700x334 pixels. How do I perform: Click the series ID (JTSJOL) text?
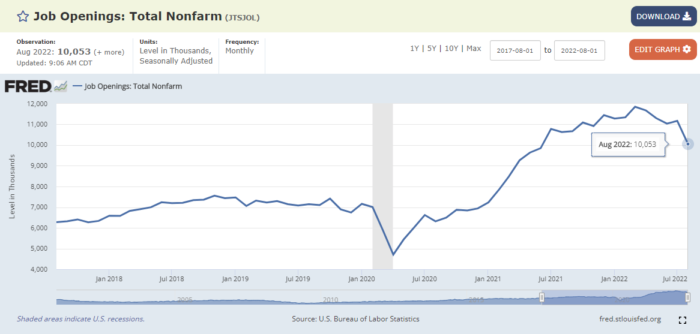[242, 18]
